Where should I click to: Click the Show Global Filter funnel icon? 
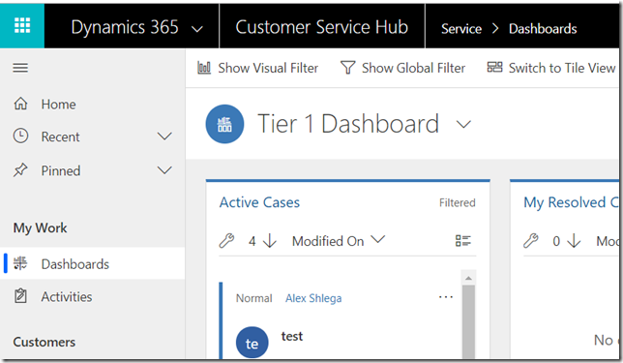(x=347, y=68)
